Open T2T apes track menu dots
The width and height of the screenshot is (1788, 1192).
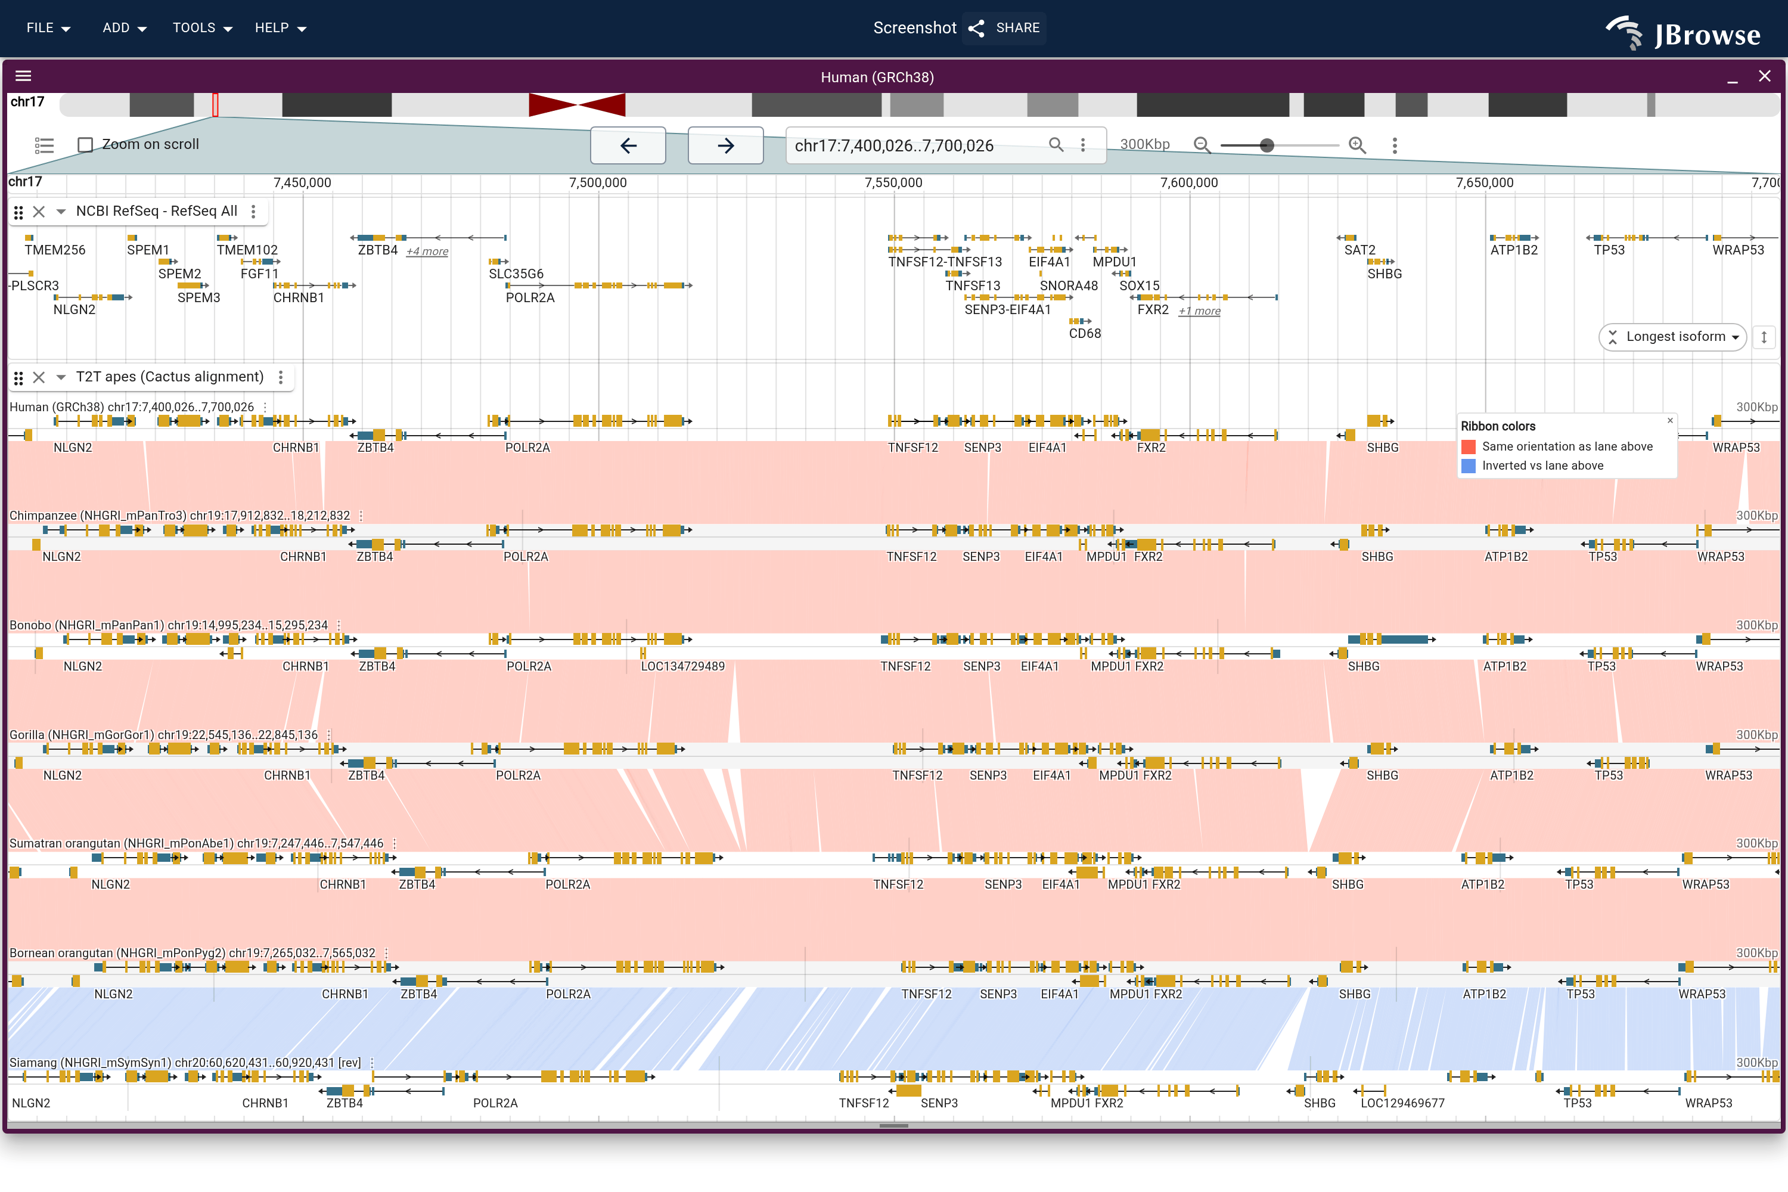(281, 377)
